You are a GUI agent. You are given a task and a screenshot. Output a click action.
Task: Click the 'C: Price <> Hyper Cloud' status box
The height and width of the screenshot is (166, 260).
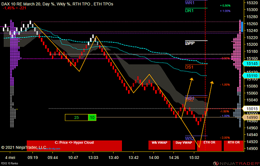(x=74, y=146)
